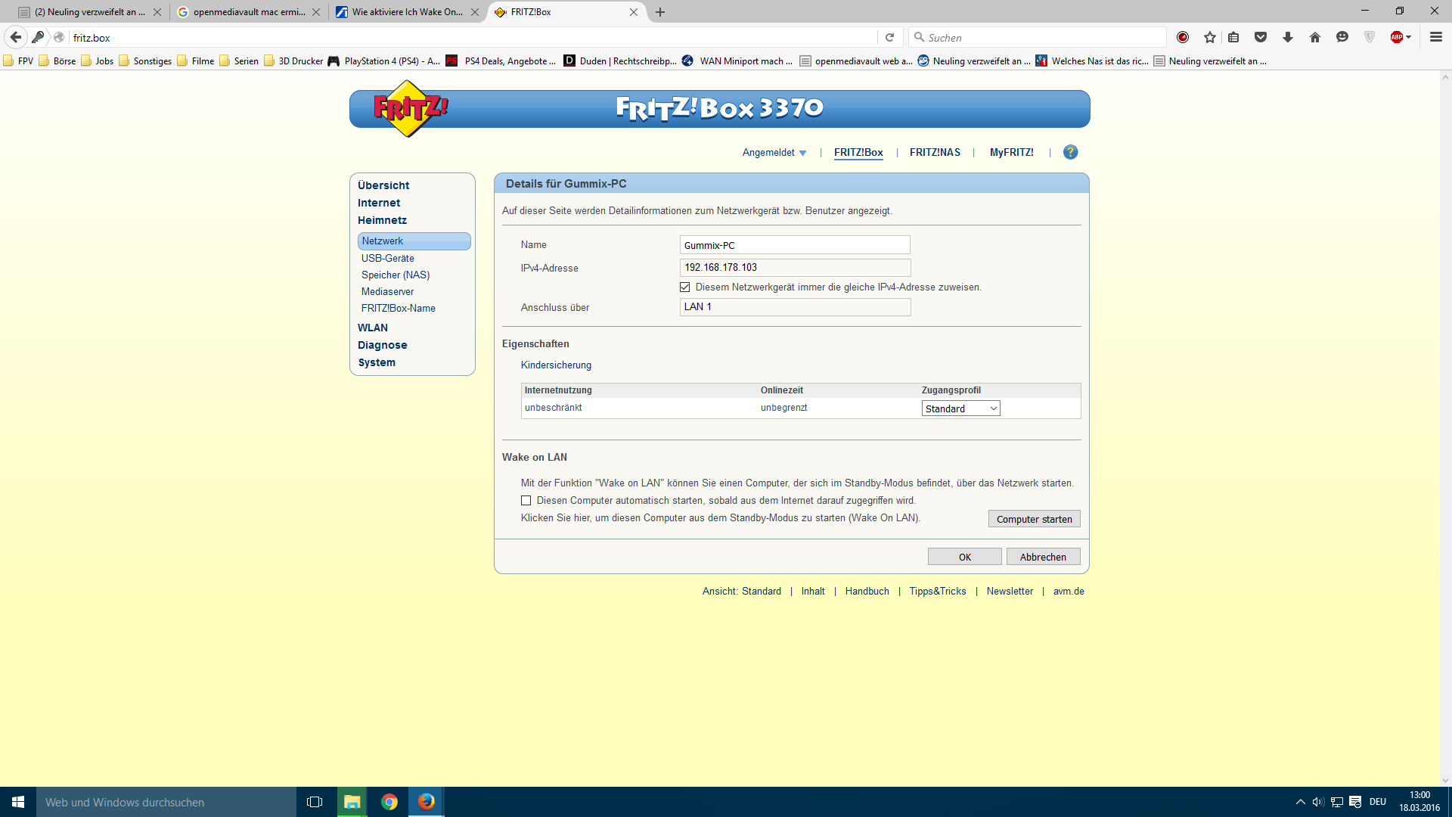Click the FRITZ! logo
Viewport: 1452px width, 817px height.
(410, 109)
